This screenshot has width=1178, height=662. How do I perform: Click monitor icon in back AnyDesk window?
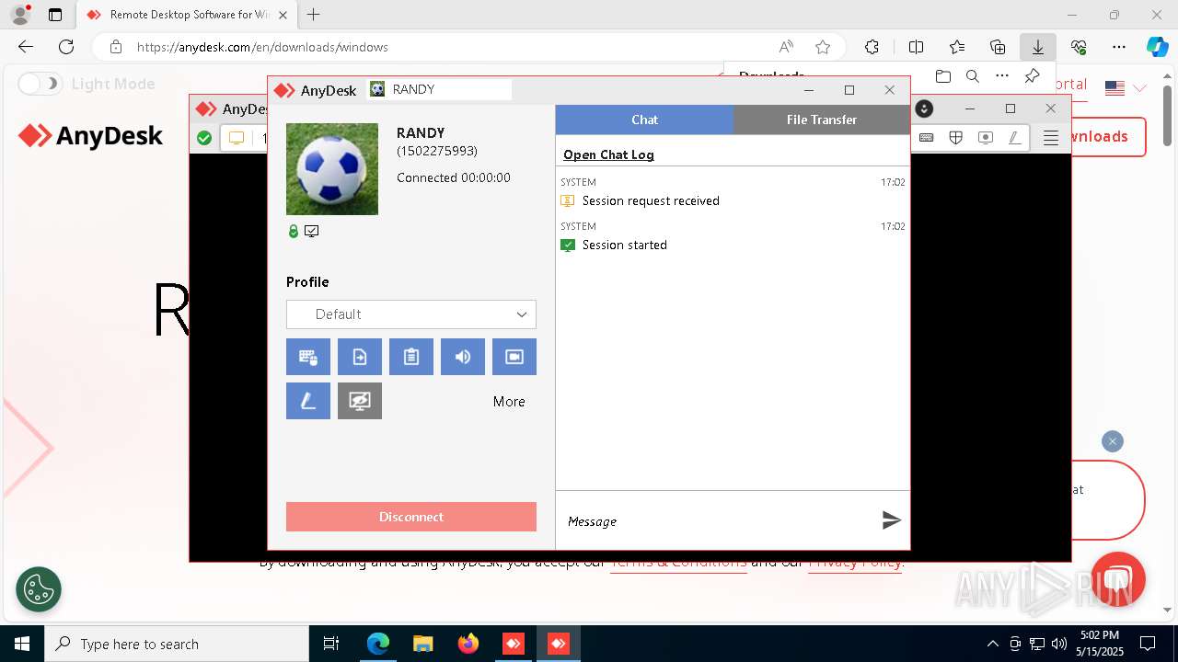(x=237, y=138)
